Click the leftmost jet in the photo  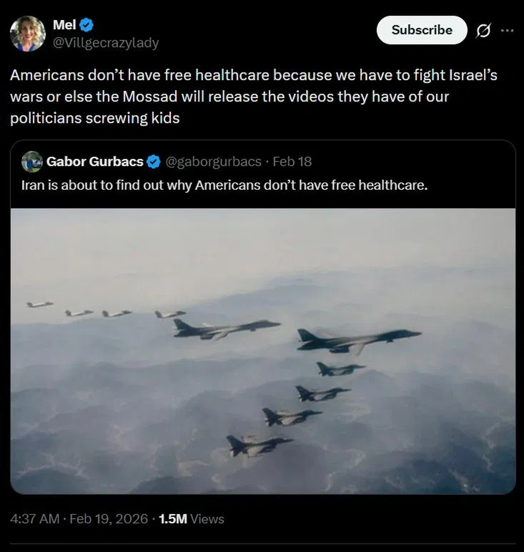point(40,305)
